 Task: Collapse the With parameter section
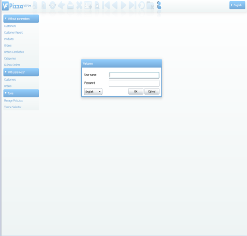21,72
